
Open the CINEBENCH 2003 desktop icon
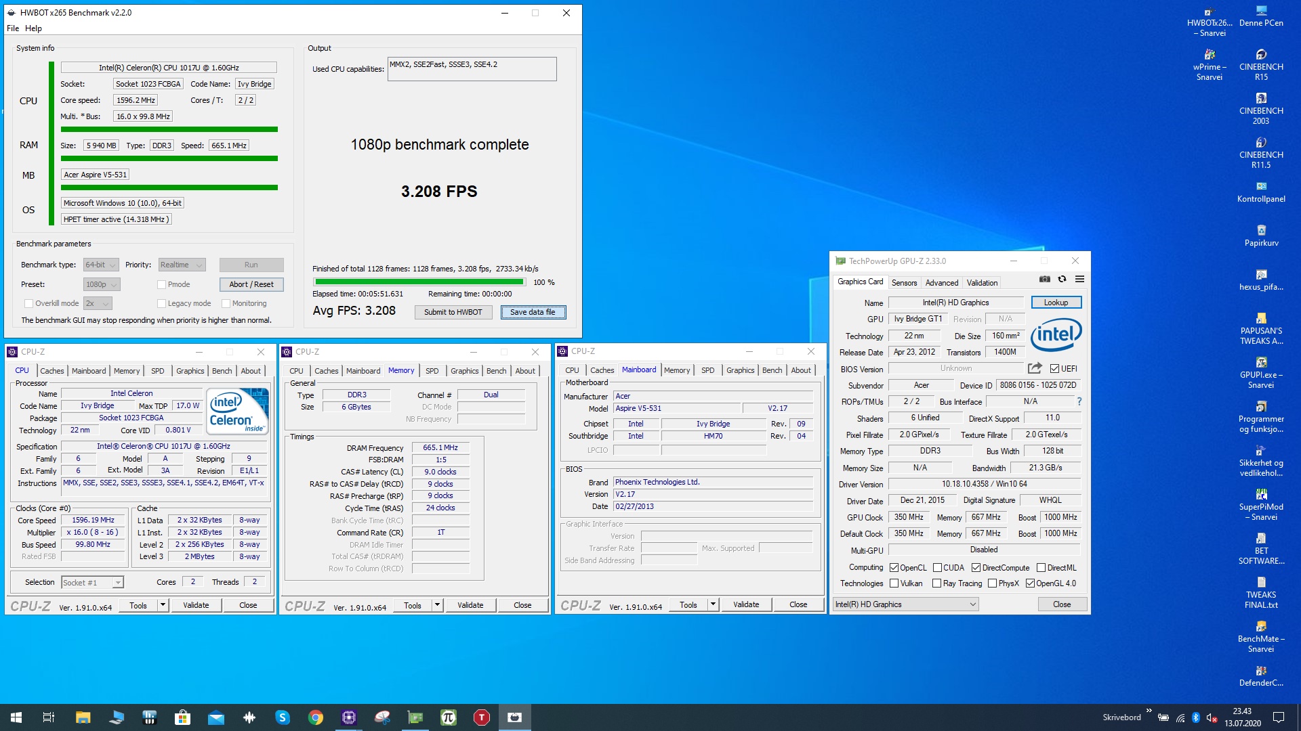(x=1261, y=109)
